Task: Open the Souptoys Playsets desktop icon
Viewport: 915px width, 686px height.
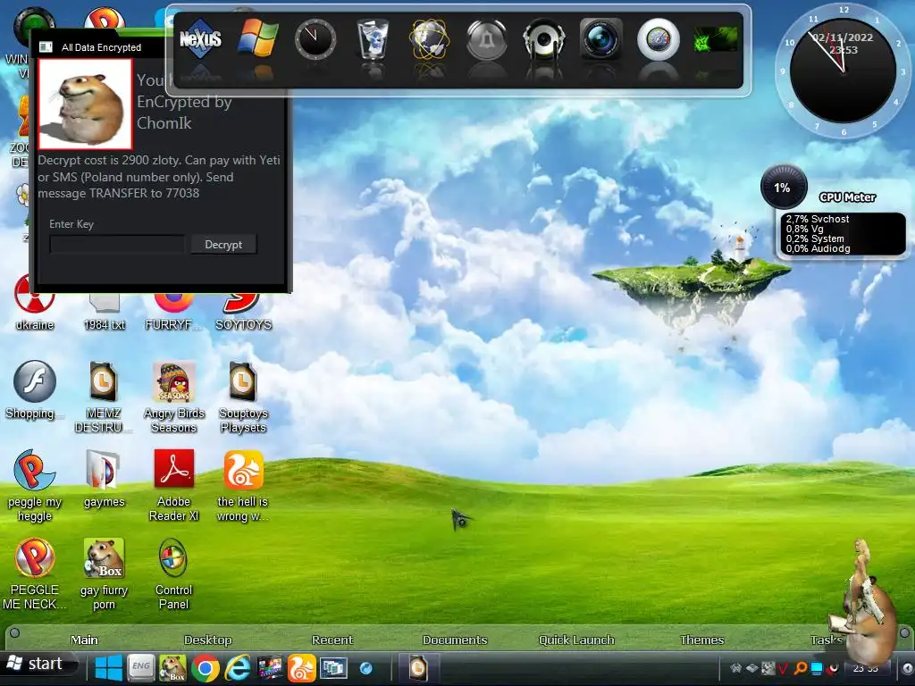Action: click(x=243, y=397)
